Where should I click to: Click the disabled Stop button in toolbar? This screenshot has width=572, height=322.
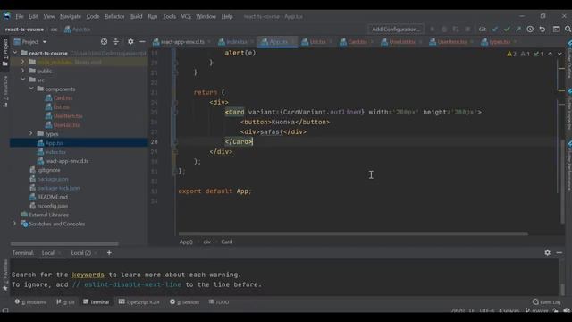(x=467, y=30)
